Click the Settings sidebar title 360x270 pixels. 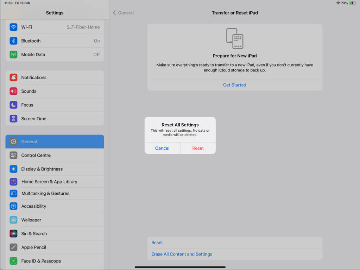pyautogui.click(x=55, y=13)
